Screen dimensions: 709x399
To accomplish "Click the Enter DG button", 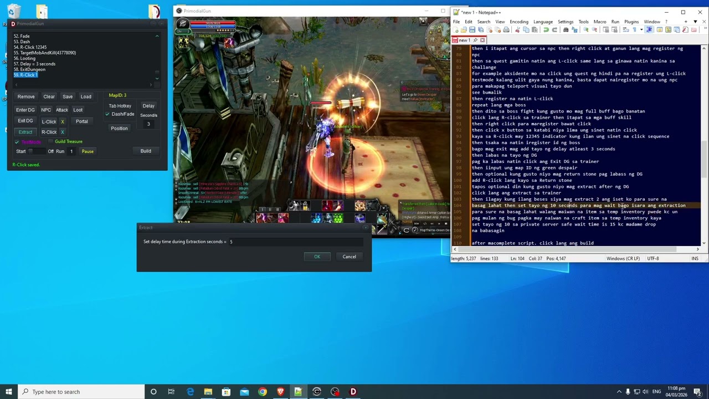I will (x=25, y=110).
